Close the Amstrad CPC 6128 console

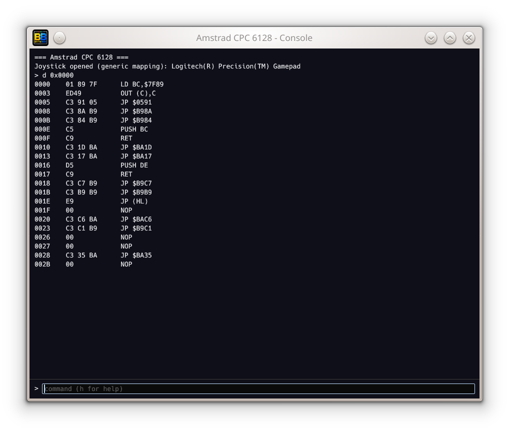[x=468, y=38]
